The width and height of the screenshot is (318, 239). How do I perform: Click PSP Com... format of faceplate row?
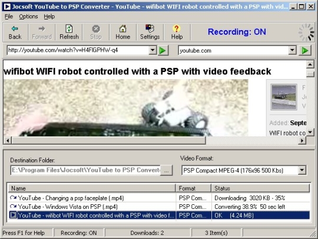[x=192, y=198]
